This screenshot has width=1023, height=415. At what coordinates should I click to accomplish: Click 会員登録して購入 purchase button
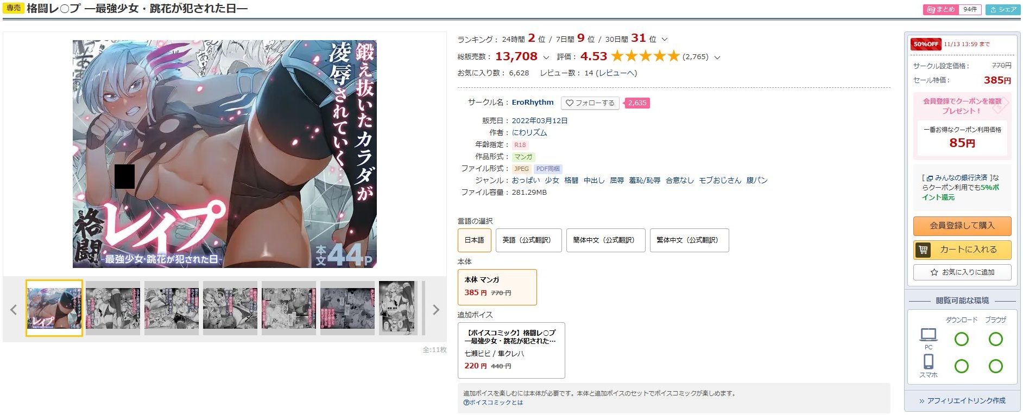tap(962, 226)
